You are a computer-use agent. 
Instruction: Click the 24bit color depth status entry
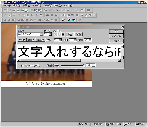[140, 124]
